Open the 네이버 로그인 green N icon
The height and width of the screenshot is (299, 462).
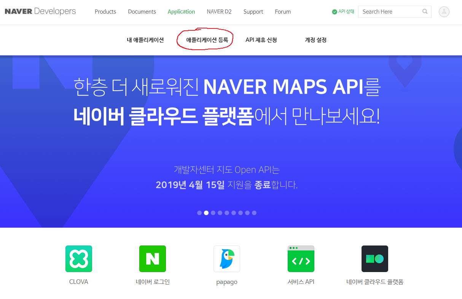[153, 259]
